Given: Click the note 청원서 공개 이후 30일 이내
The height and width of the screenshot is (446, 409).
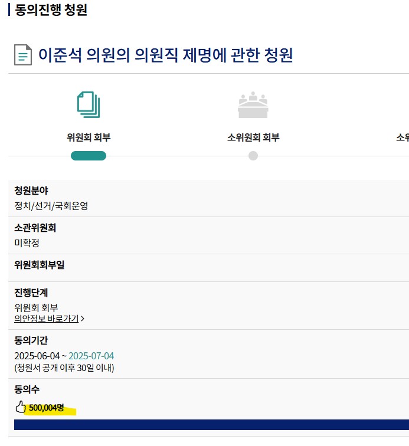Looking at the screenshot, I should pyautogui.click(x=64, y=368).
